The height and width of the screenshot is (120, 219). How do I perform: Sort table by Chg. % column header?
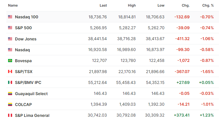point(208,5)
